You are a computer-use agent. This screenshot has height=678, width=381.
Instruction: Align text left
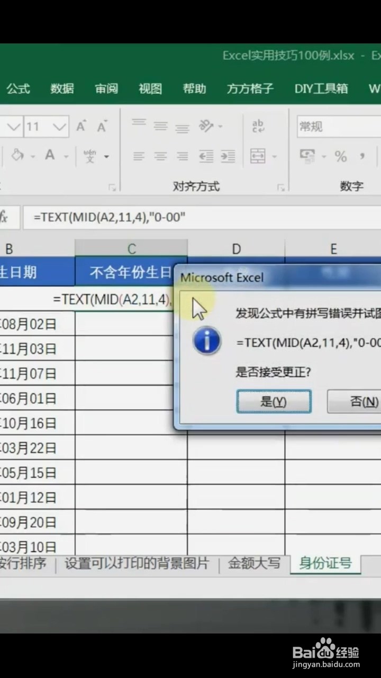click(139, 156)
